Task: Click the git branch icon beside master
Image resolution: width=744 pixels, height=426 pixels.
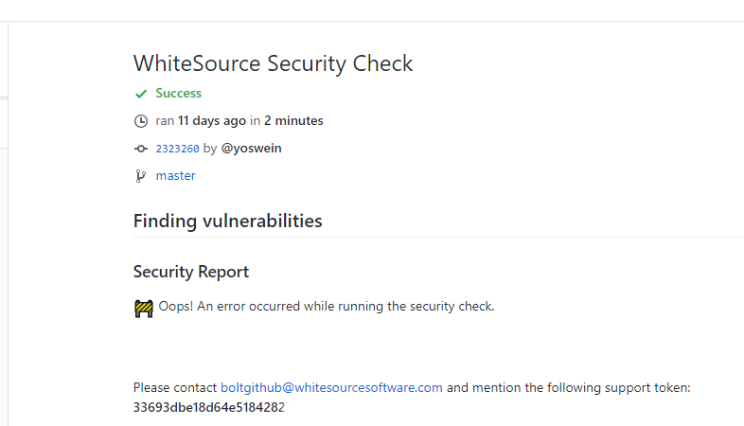Action: click(141, 176)
